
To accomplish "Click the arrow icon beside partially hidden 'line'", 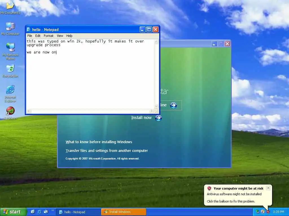I will [x=173, y=105].
